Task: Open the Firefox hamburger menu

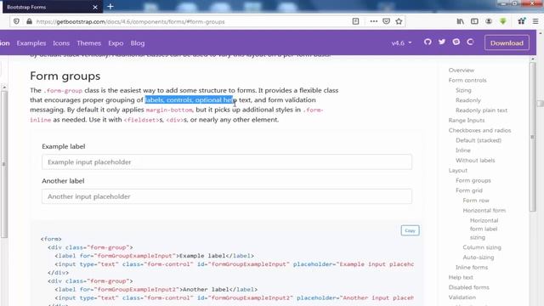Action: pos(535,21)
